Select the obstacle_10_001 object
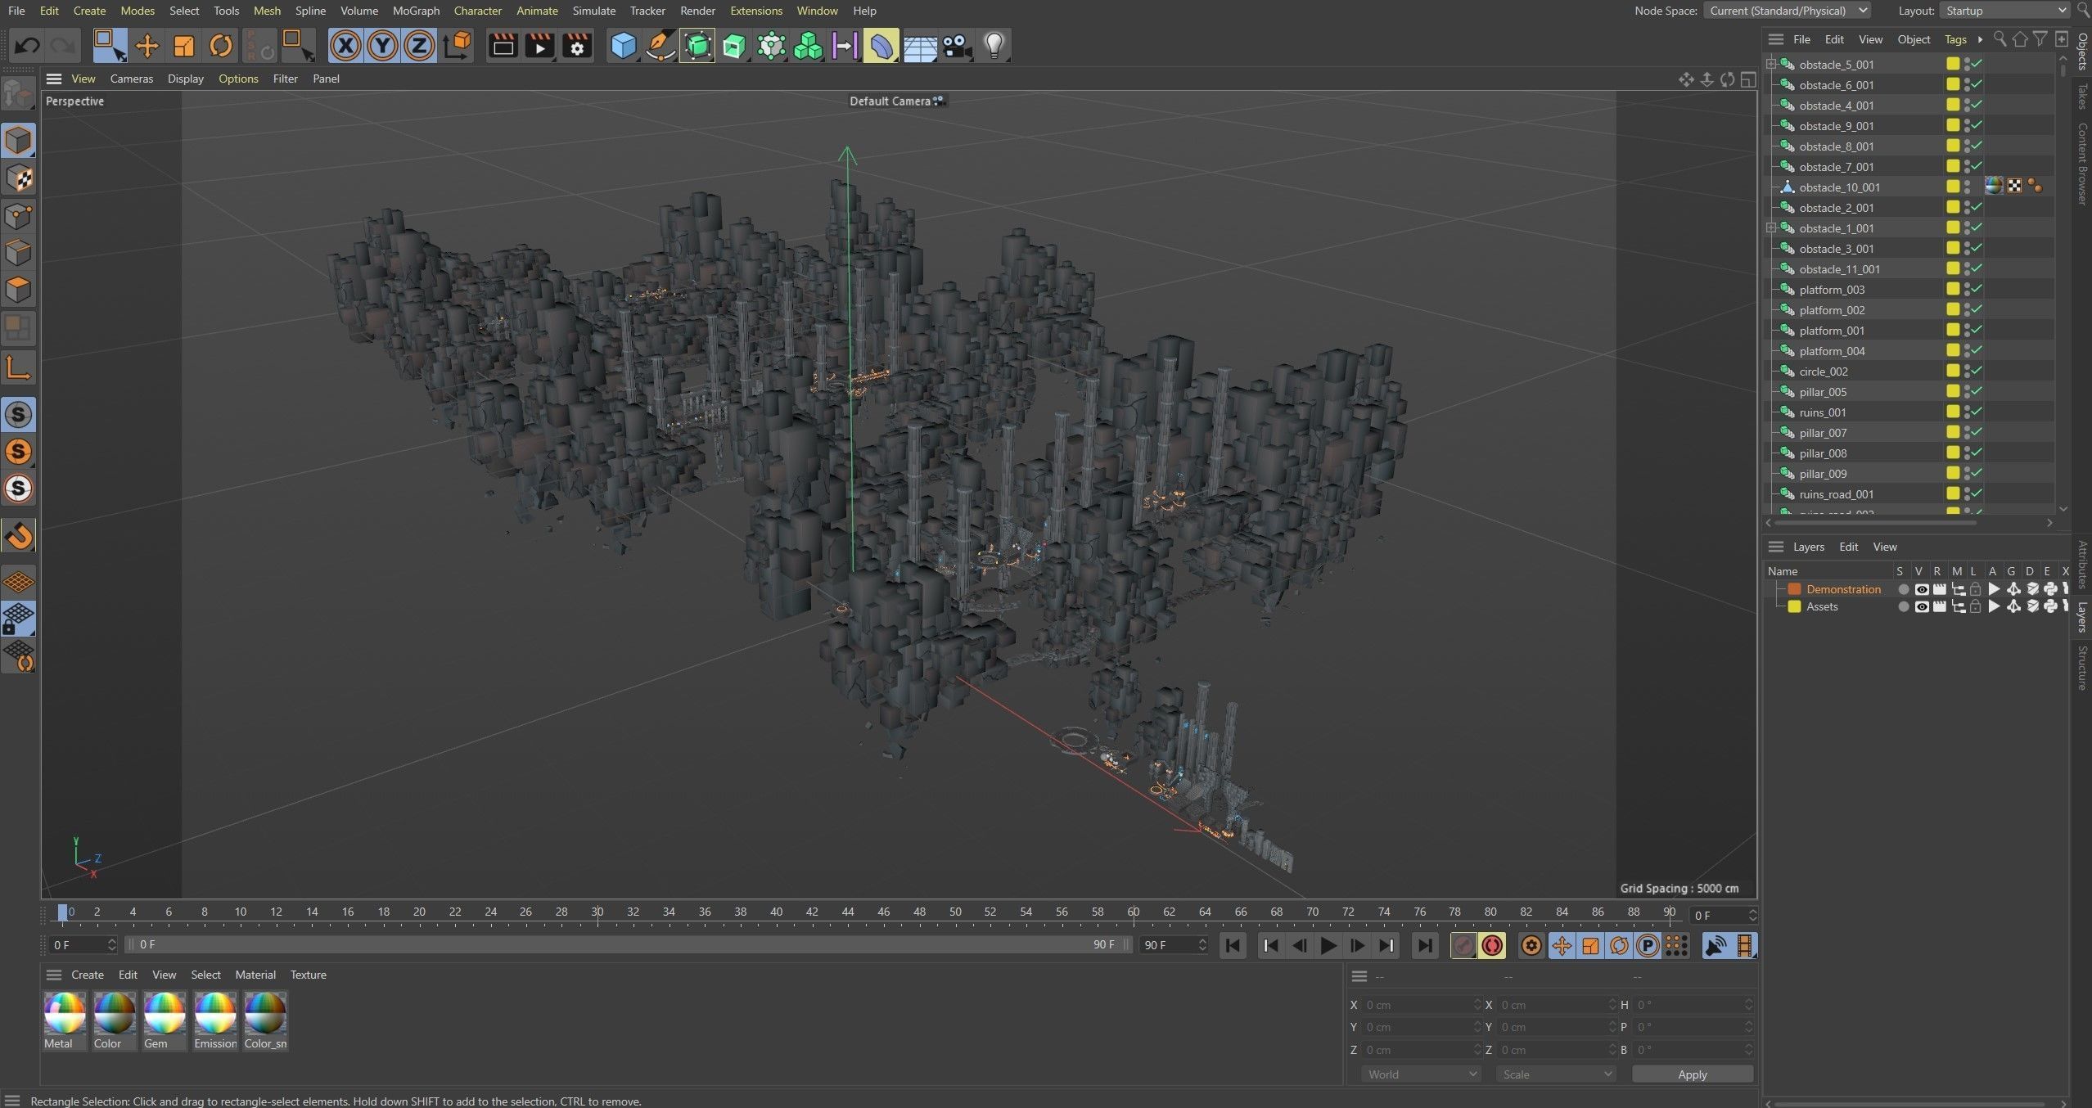Viewport: 2092px width, 1108px height. click(1839, 187)
